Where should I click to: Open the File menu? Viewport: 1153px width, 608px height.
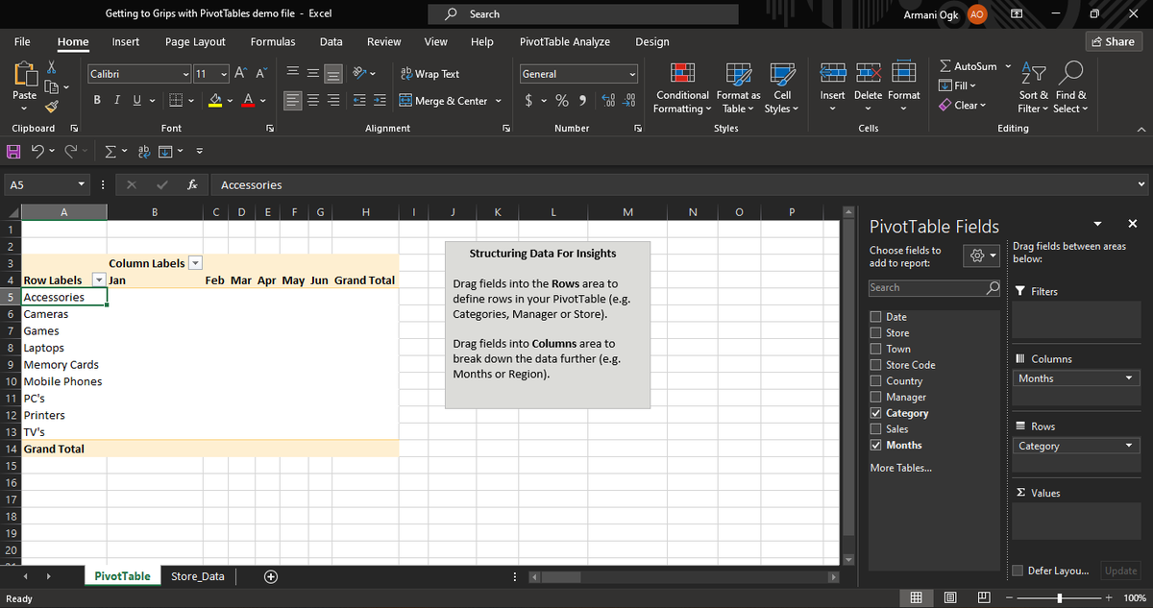pyautogui.click(x=22, y=42)
